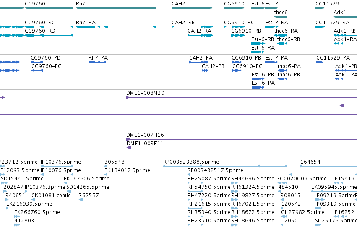Image resolution: width=357 pixels, height=227 pixels.
Task: Click the 164654 feature label
Action: pos(310,162)
